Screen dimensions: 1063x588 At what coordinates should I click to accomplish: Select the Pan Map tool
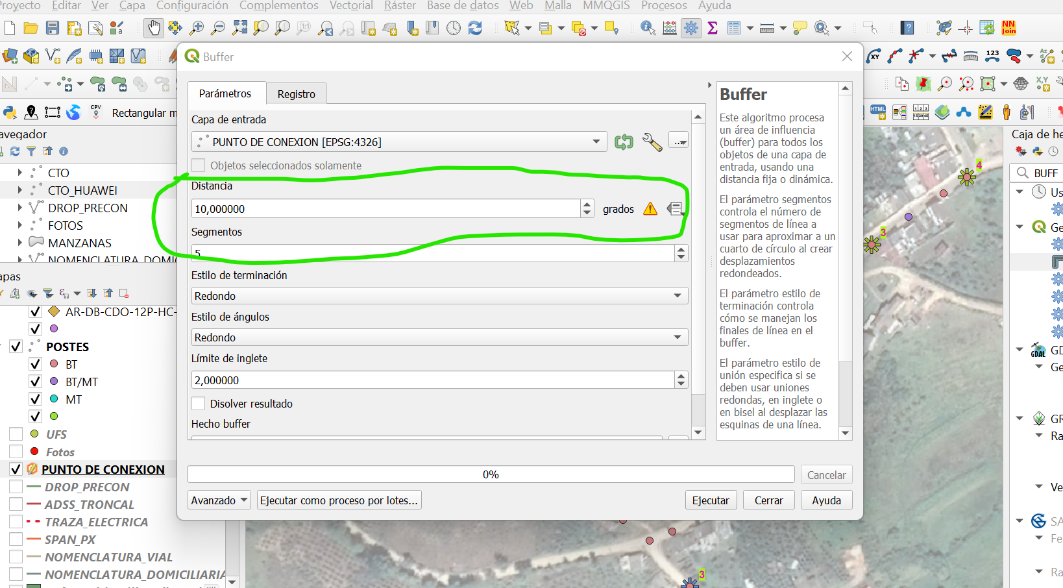click(x=154, y=28)
